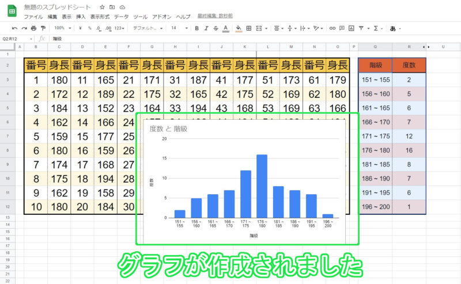Merge the selected cells
This screenshot has width=461, height=284.
(259, 28)
